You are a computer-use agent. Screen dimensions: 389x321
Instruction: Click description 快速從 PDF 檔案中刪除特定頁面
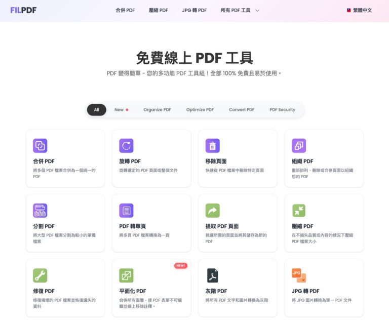pyautogui.click(x=235, y=171)
